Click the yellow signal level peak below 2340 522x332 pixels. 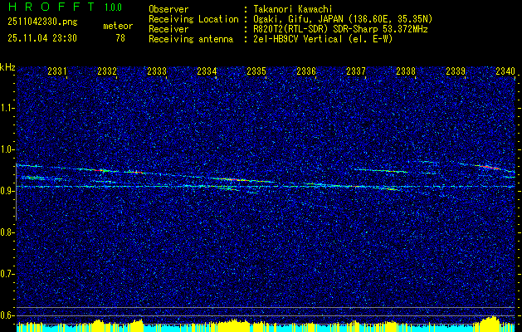(491, 324)
